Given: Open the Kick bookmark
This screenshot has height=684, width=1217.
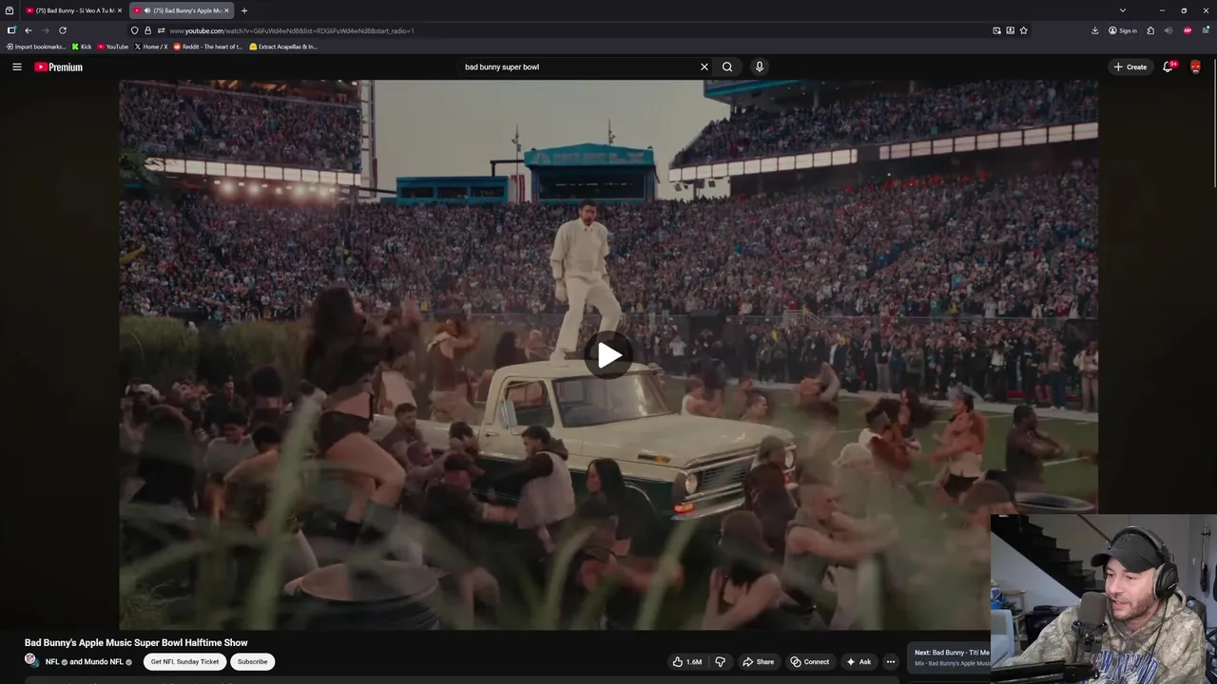Looking at the screenshot, I should [x=82, y=47].
